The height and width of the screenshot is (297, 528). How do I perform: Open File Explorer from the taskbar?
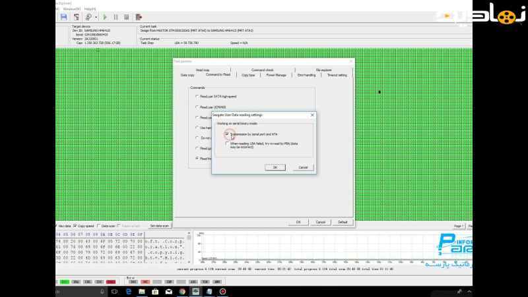coord(142,292)
